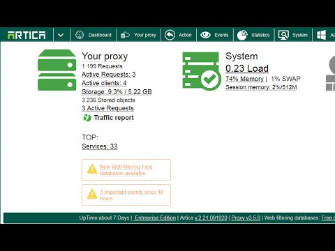This screenshot has height=251, width=335.
Task: Click the Your proxy icon in navbar
Action: tap(125, 35)
